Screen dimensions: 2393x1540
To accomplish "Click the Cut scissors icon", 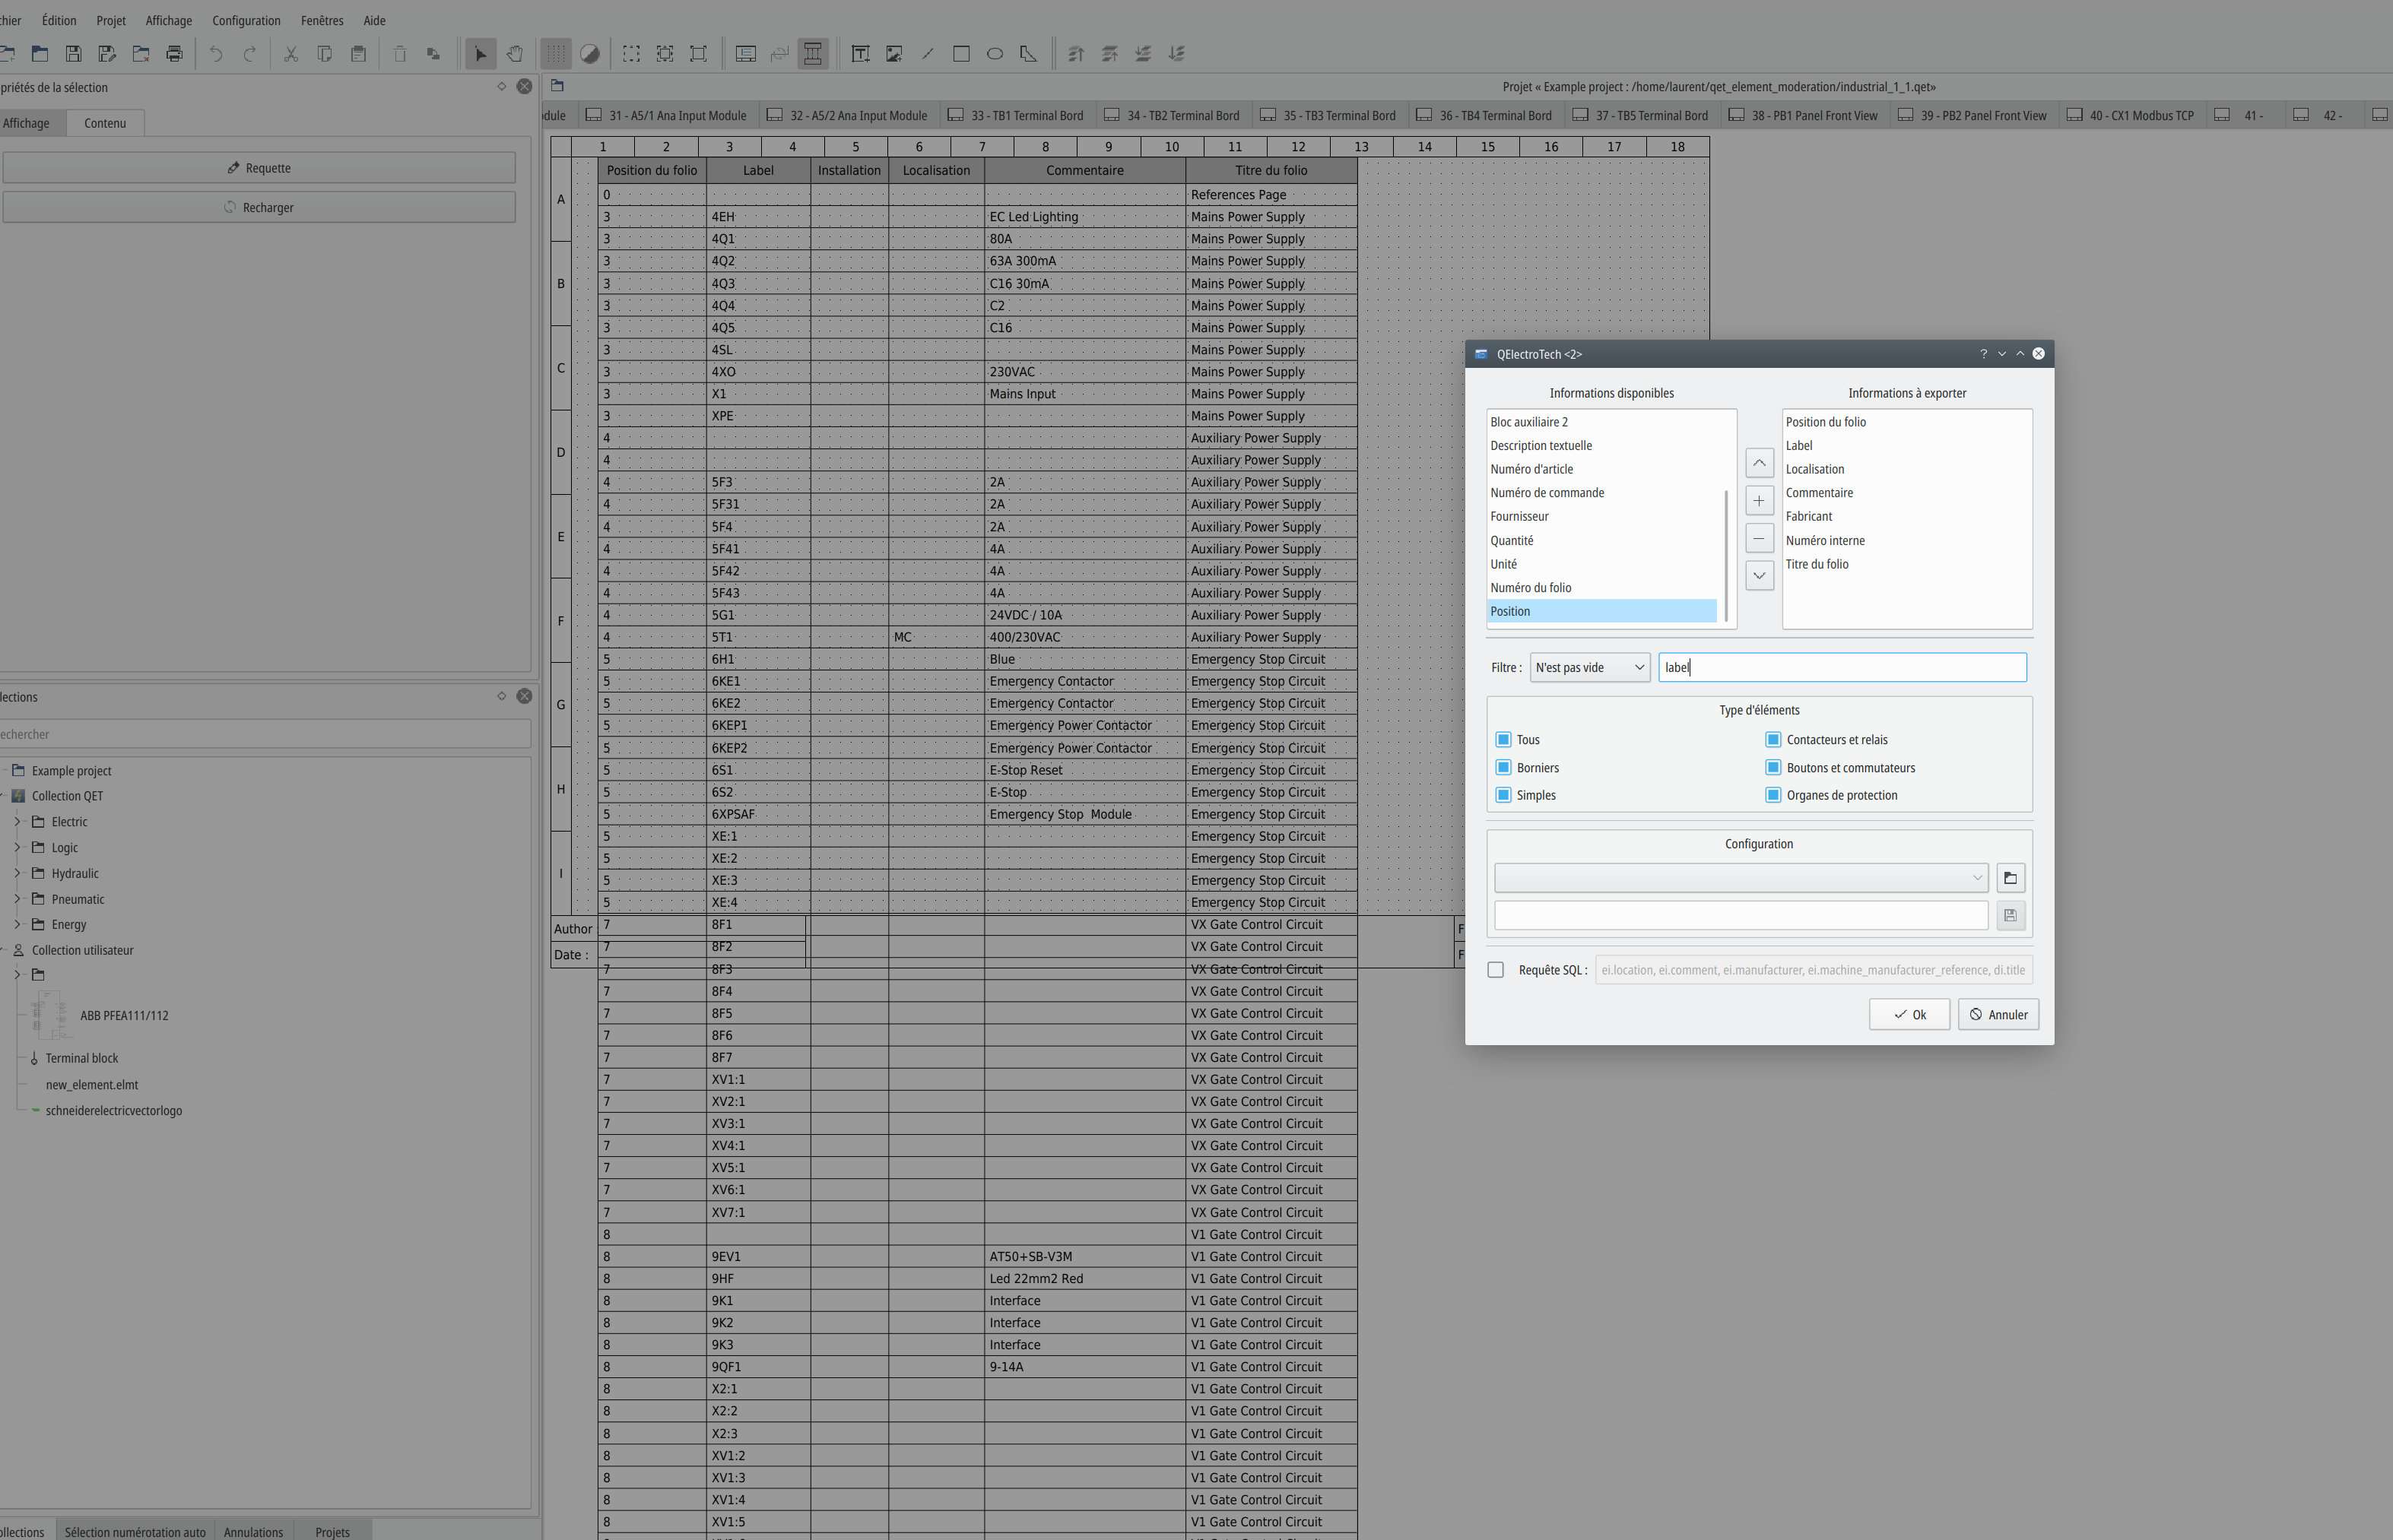I will (291, 54).
